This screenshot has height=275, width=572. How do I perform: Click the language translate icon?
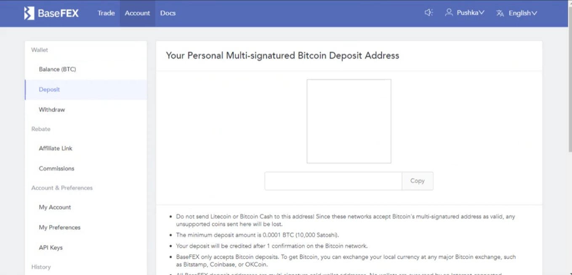[500, 13]
